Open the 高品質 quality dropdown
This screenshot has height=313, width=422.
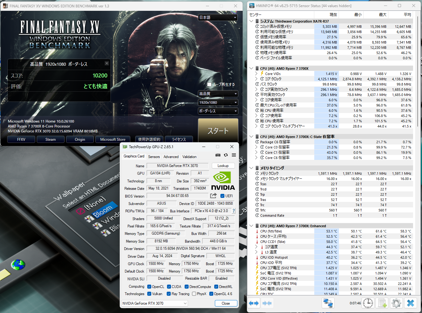coord(218,94)
